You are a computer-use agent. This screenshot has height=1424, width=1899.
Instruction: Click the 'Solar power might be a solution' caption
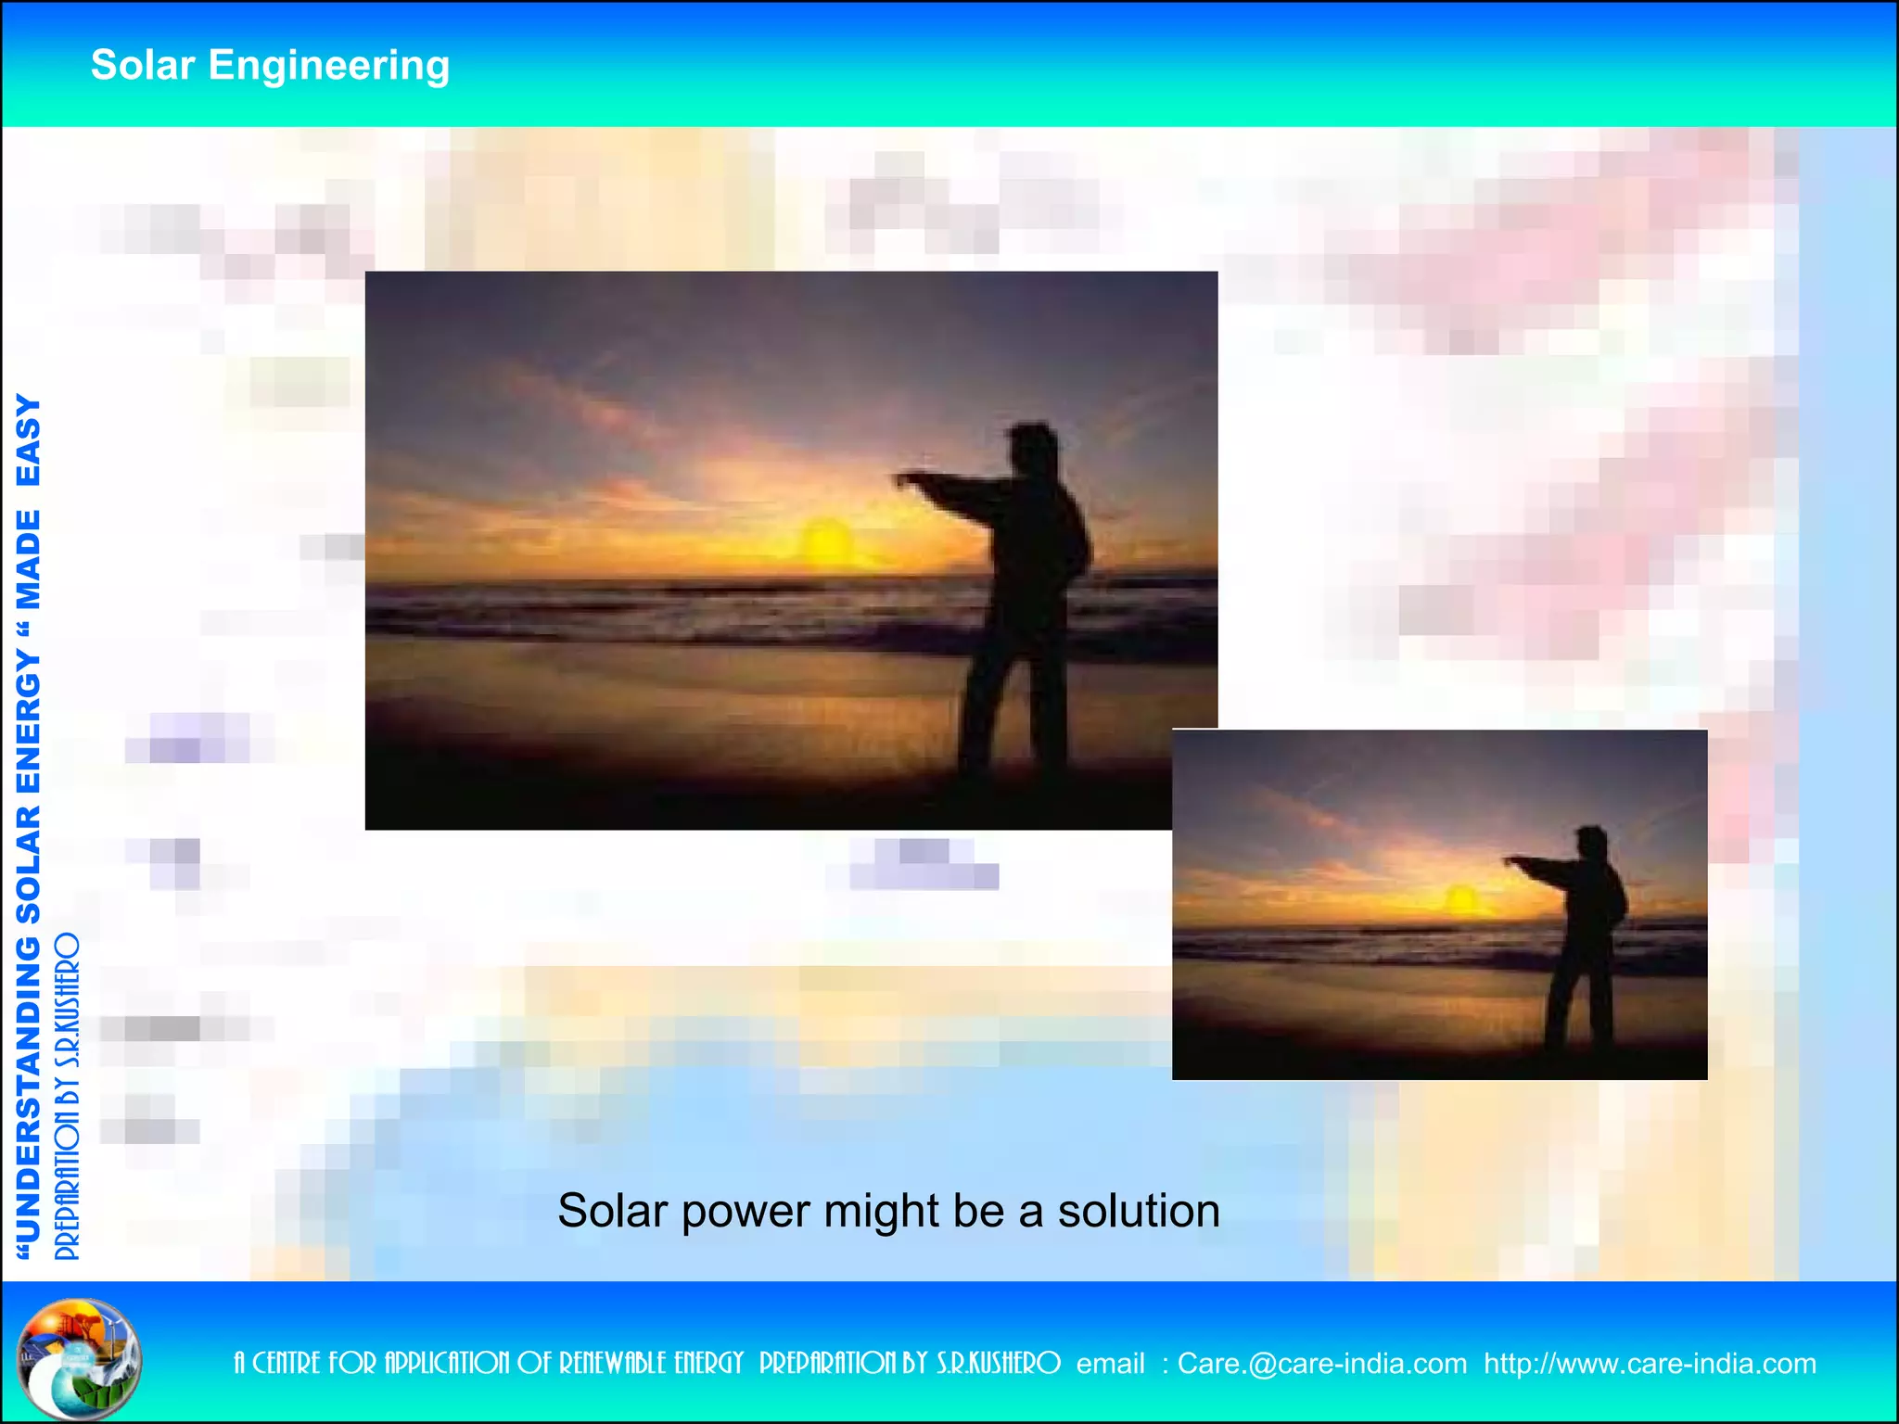click(x=888, y=1211)
